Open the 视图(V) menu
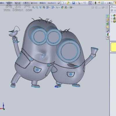This screenshot has height=116, width=116. click(9, 3)
